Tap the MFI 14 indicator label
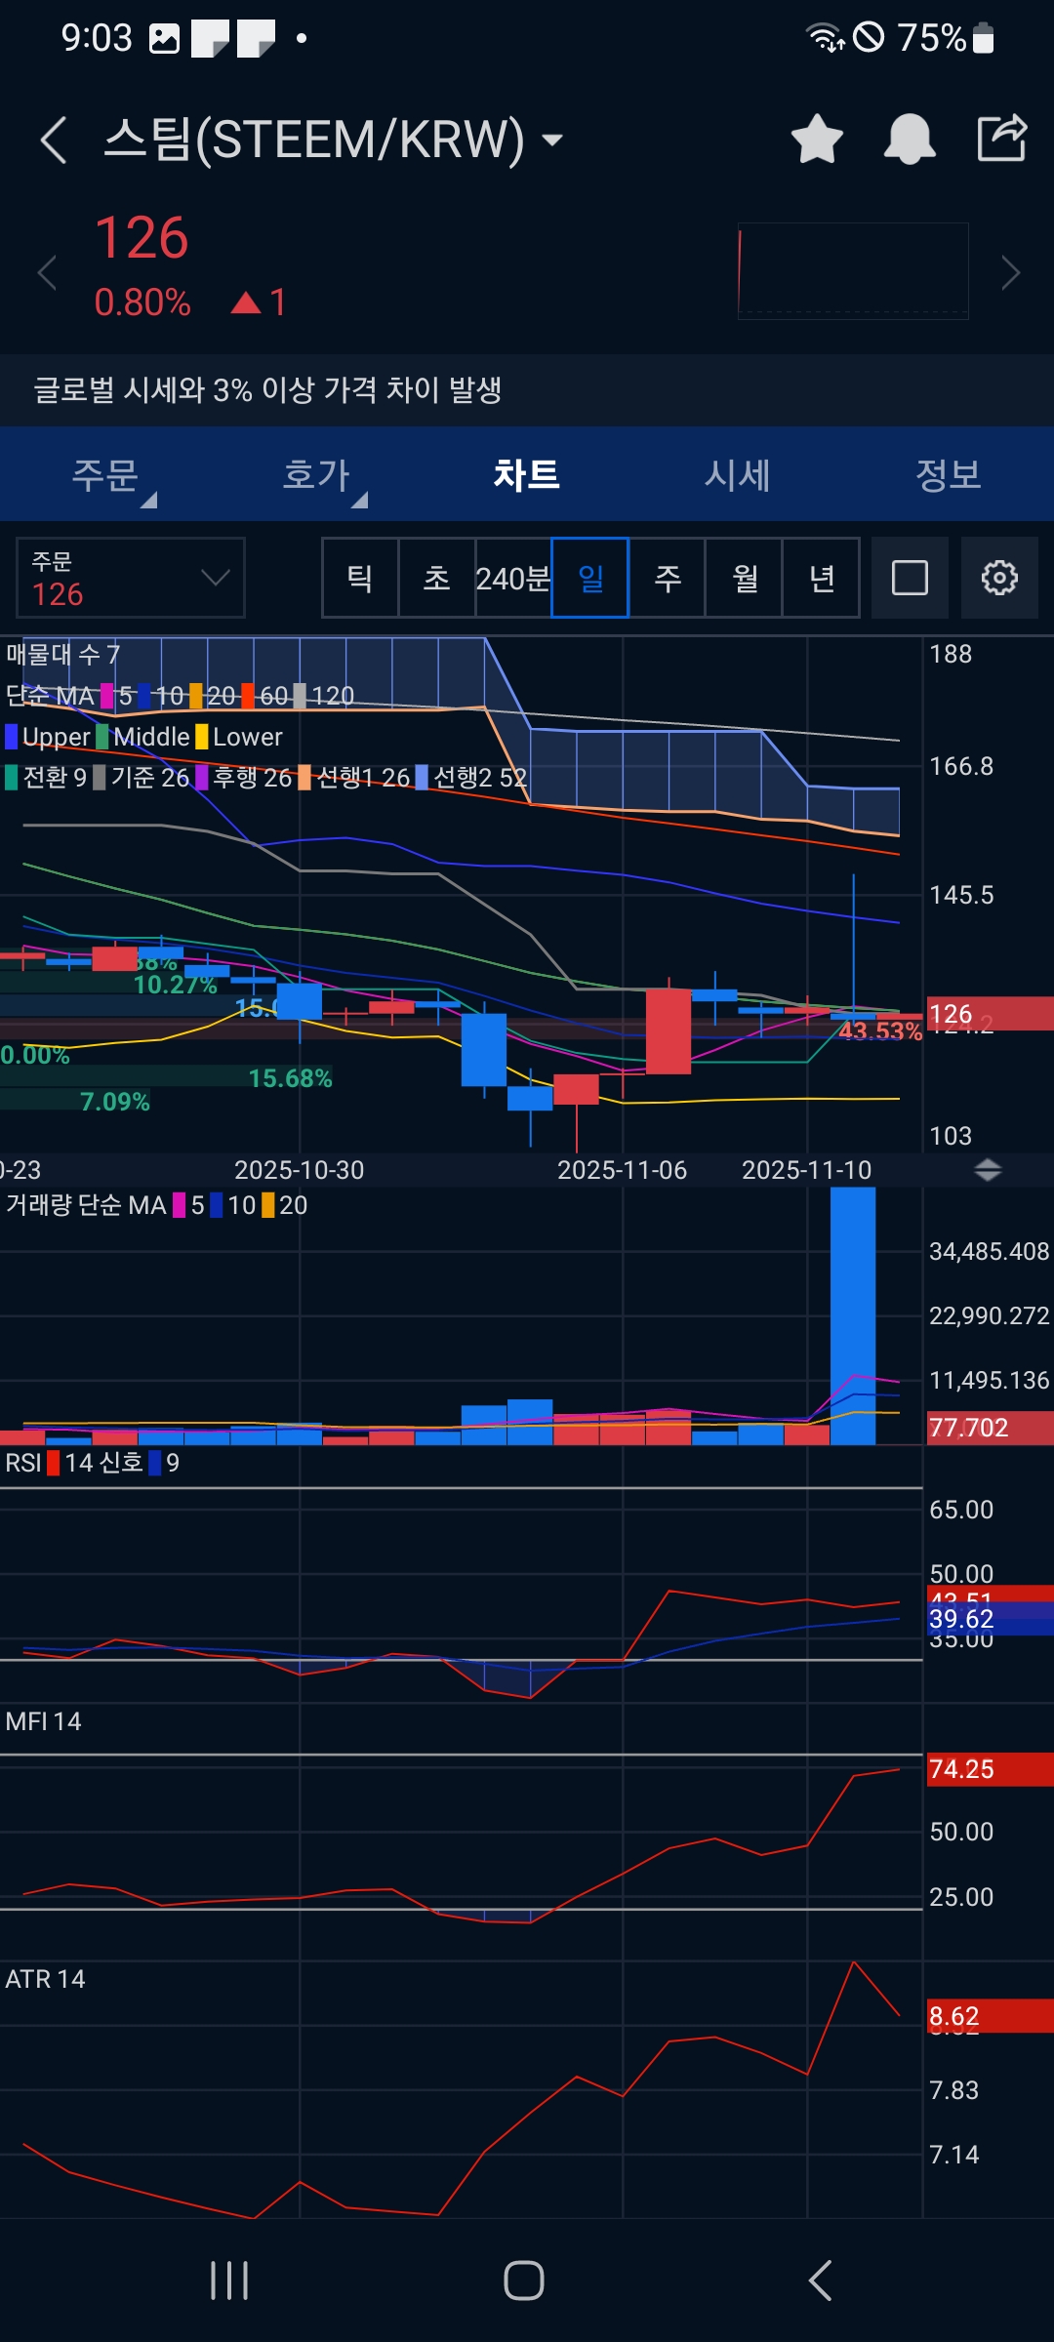This screenshot has width=1054, height=2342. coord(44,1721)
